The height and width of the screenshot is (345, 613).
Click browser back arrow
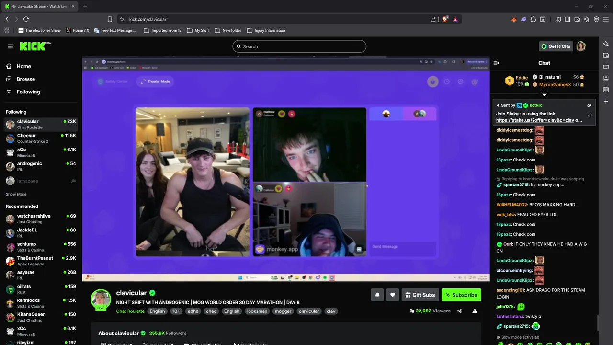7,19
